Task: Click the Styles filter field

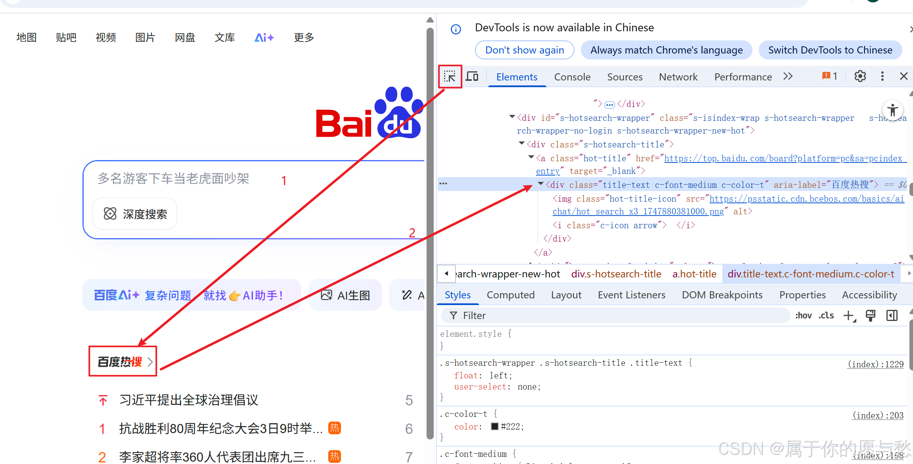Action: (x=615, y=316)
